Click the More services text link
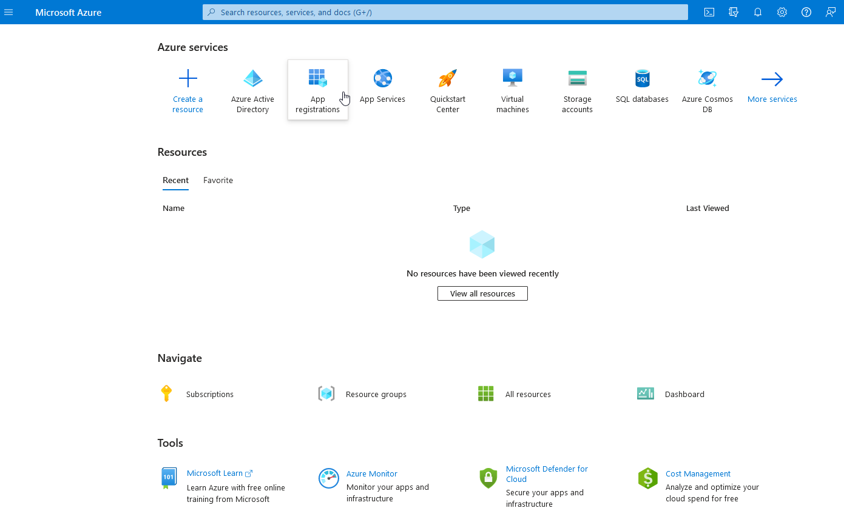The height and width of the screenshot is (508, 844). (772, 99)
